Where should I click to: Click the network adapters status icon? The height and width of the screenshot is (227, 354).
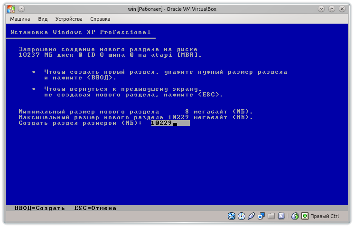(x=261, y=216)
